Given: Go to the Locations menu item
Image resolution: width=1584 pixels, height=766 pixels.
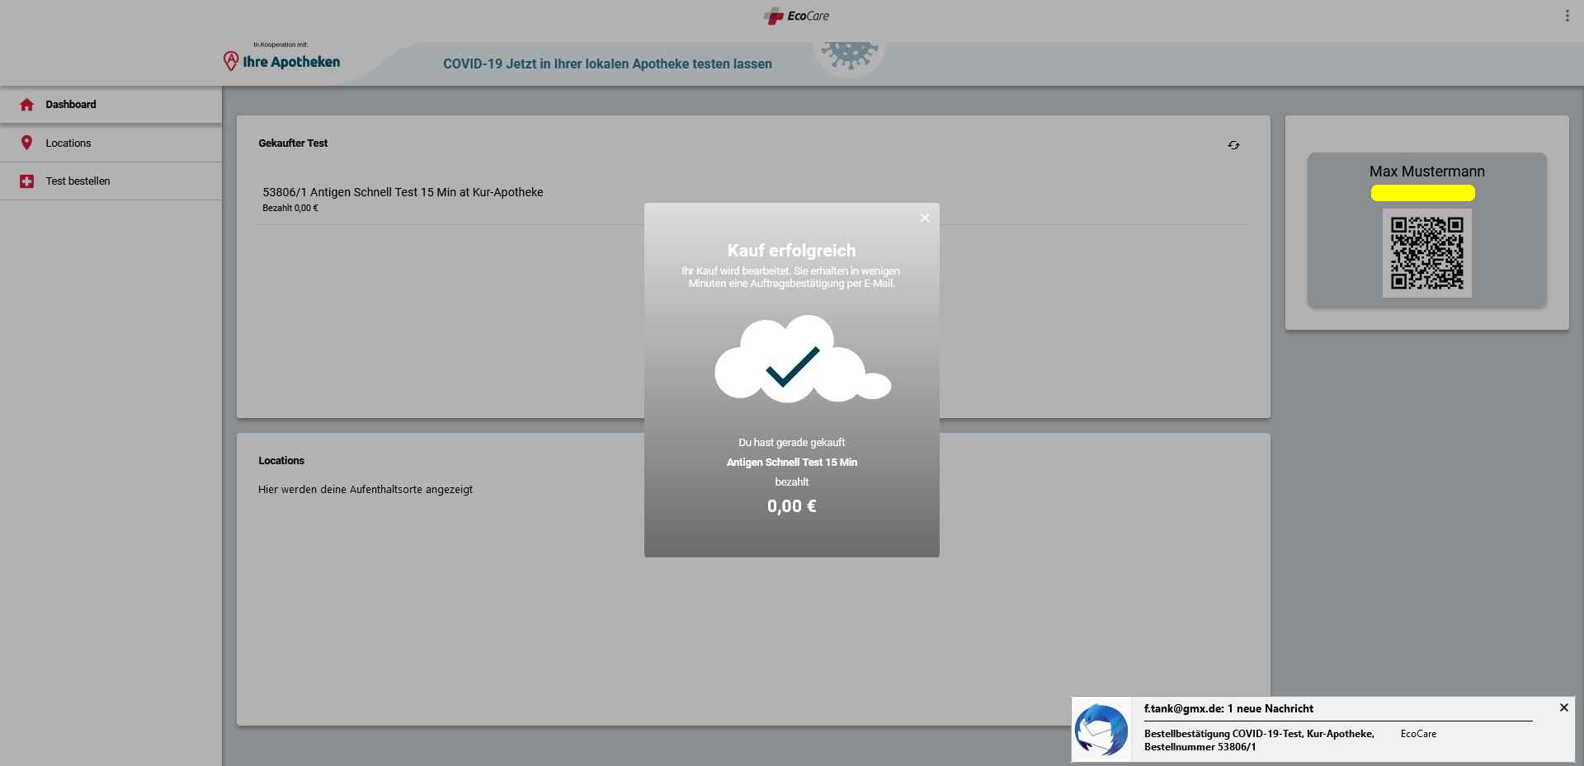Looking at the screenshot, I should [68, 143].
